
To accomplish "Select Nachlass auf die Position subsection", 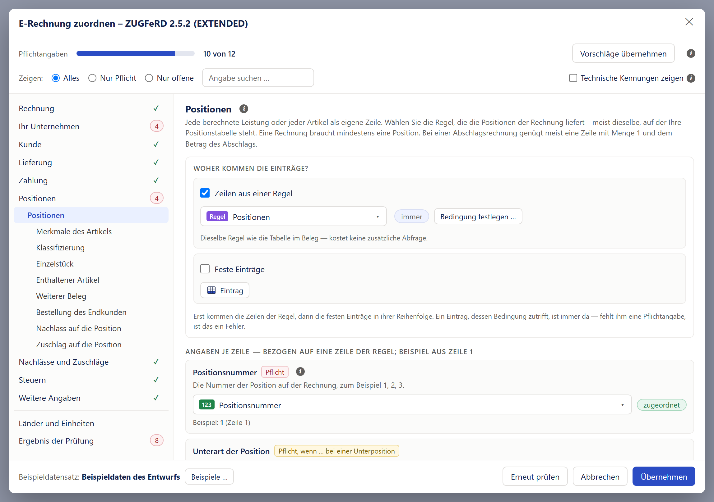I will point(91,328).
